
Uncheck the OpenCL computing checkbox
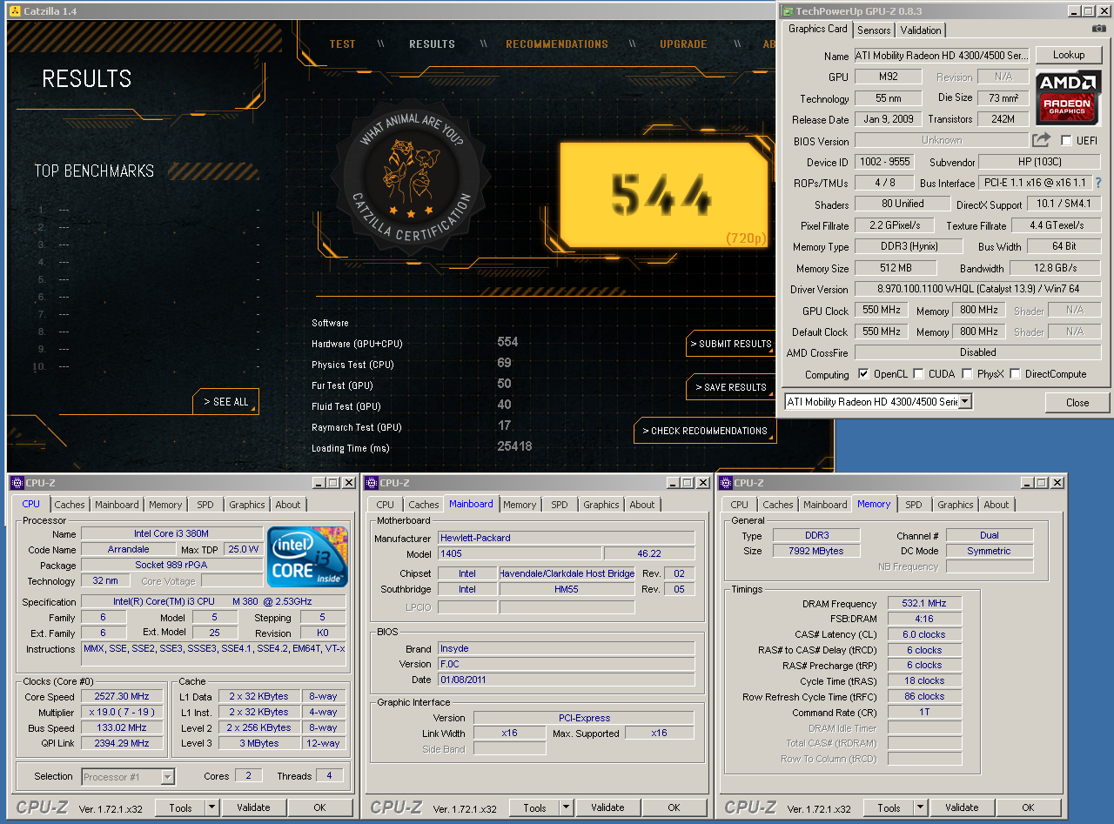(863, 374)
